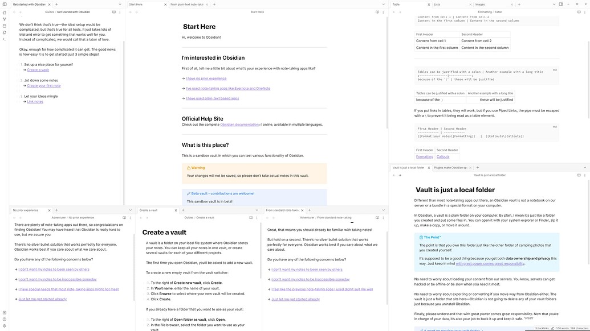Open command palette ribbon icon
This screenshot has height=331, width=590.
(x=5, y=39)
